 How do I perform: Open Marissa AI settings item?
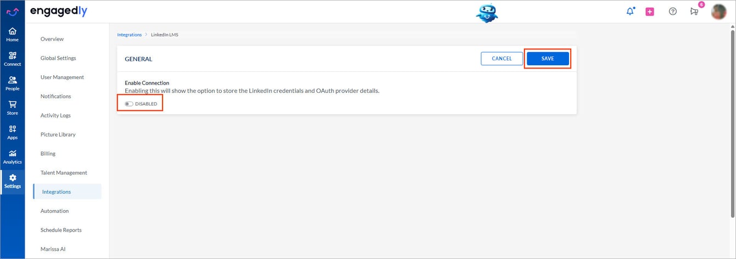53,249
